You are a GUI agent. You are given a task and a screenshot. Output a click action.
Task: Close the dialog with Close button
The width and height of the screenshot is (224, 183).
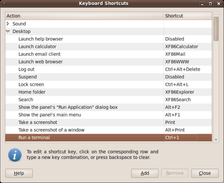(x=205, y=173)
